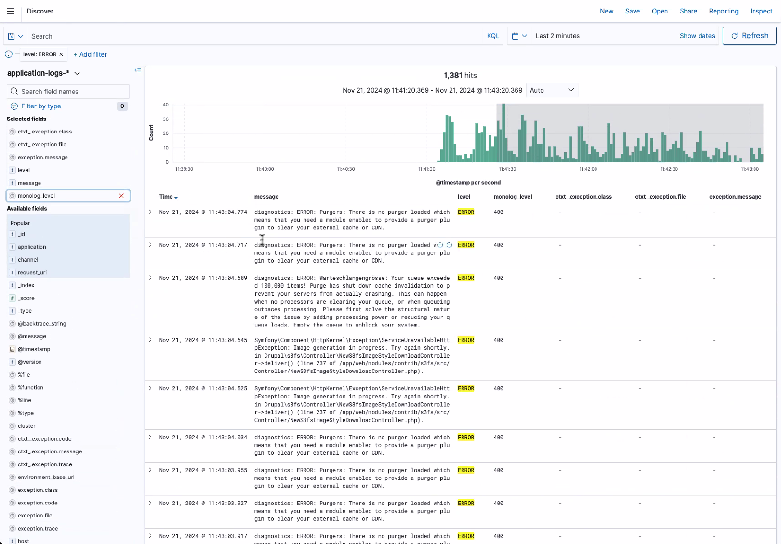Open the application-logs-* index pattern switcher
The width and height of the screenshot is (781, 544).
point(78,73)
